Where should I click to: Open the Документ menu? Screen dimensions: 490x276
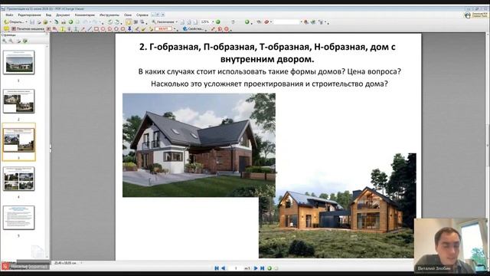point(63,15)
